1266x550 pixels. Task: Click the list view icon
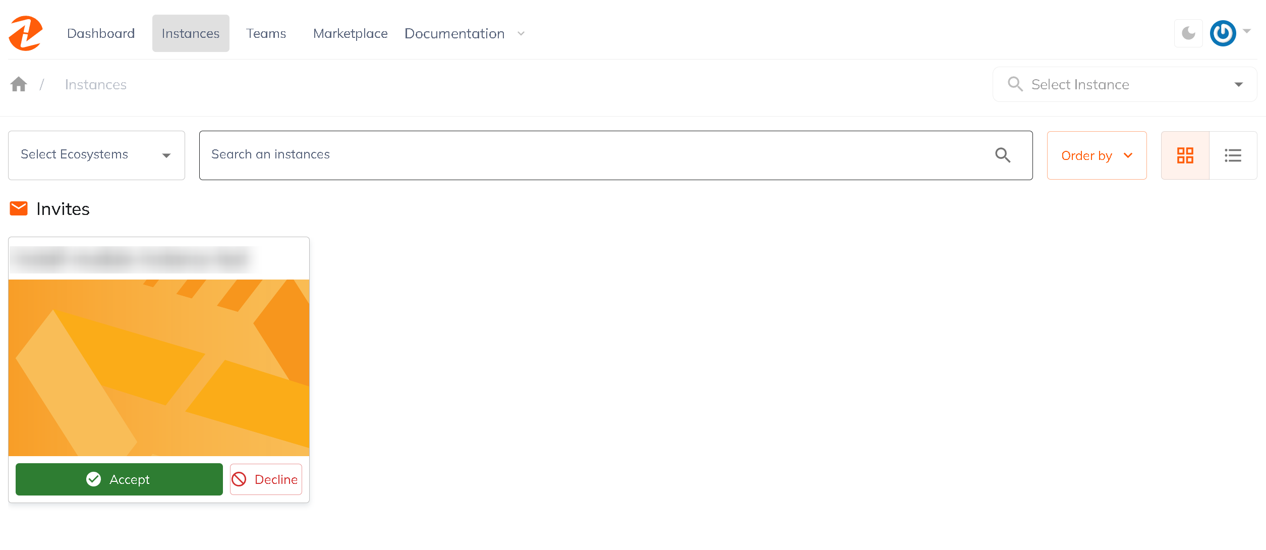(x=1233, y=155)
